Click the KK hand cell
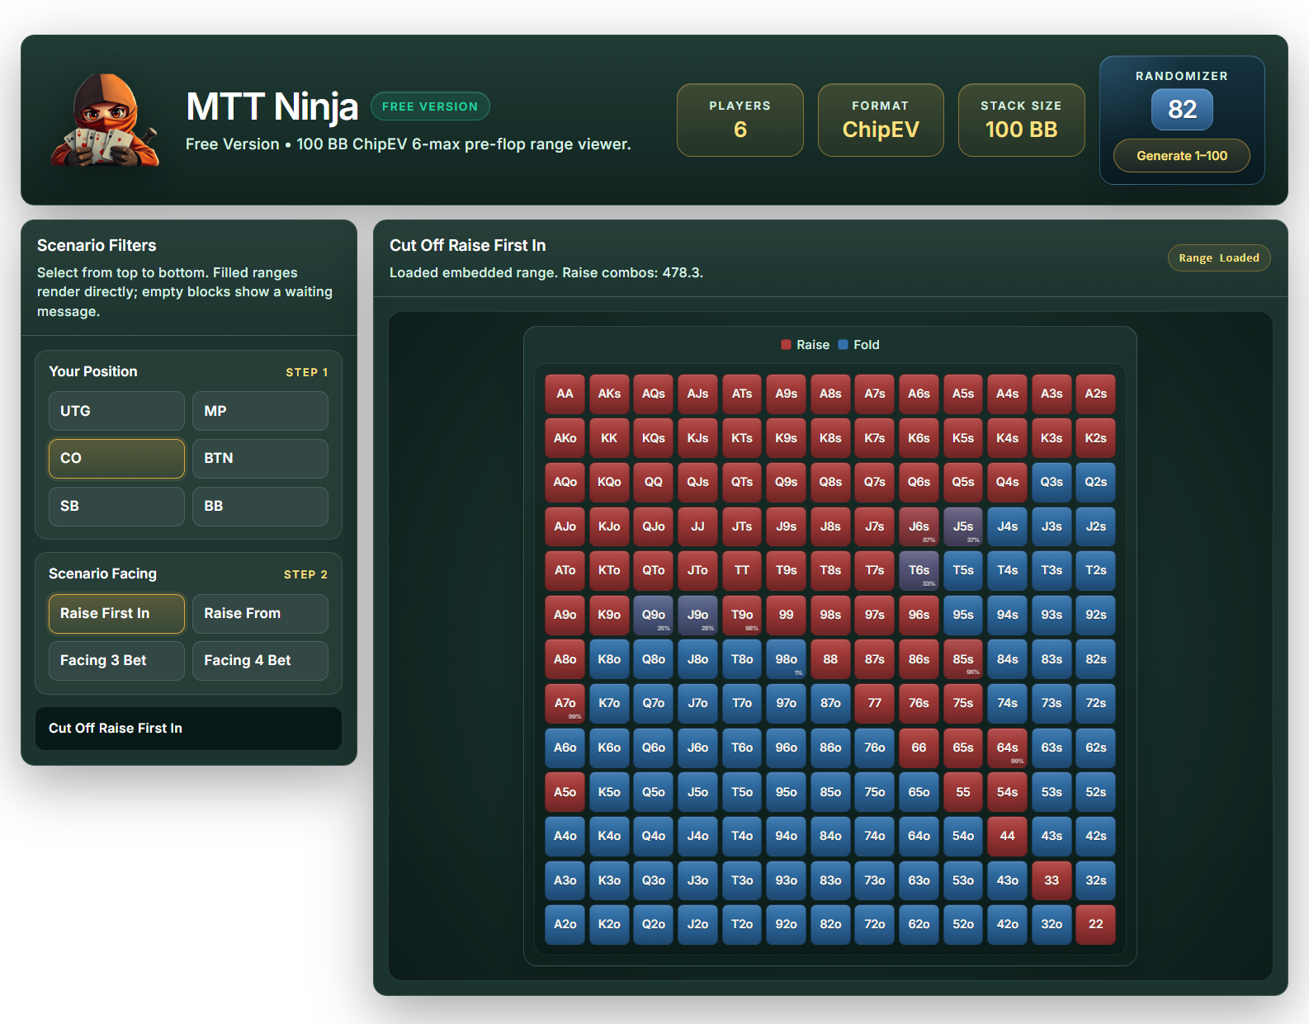 point(609,438)
